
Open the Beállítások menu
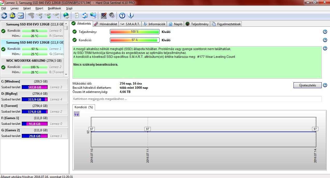click(x=54, y=8)
